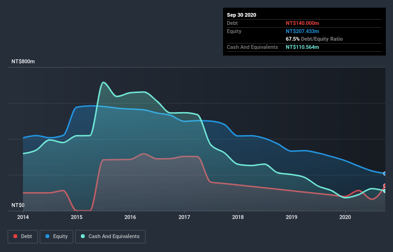Click the 2015 x-axis label

(x=77, y=217)
